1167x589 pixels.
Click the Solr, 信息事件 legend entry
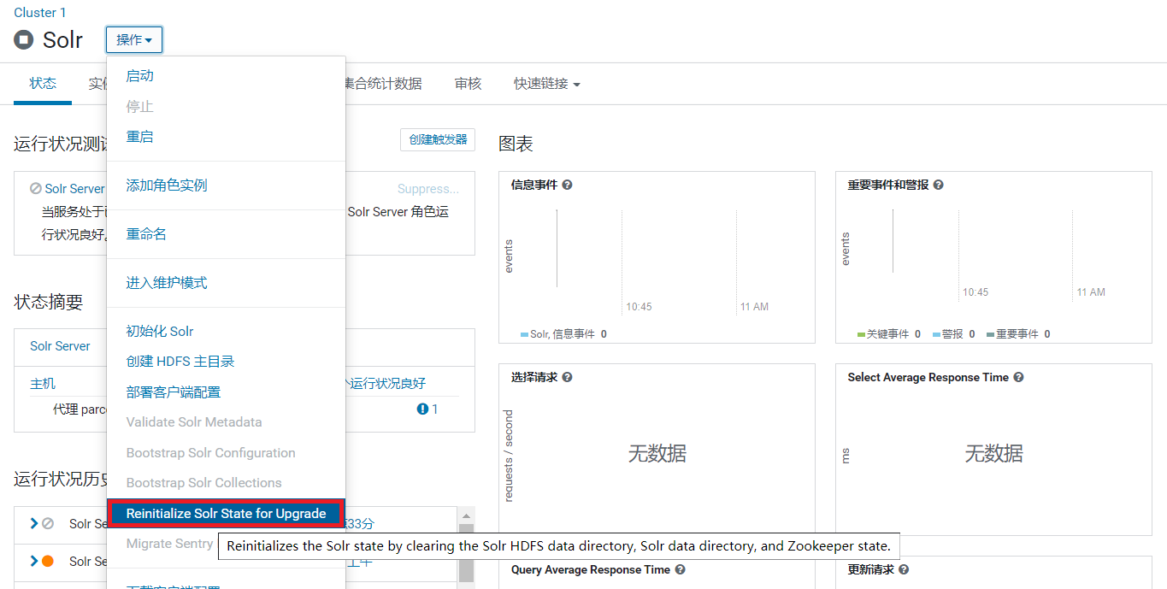pyautogui.click(x=563, y=334)
